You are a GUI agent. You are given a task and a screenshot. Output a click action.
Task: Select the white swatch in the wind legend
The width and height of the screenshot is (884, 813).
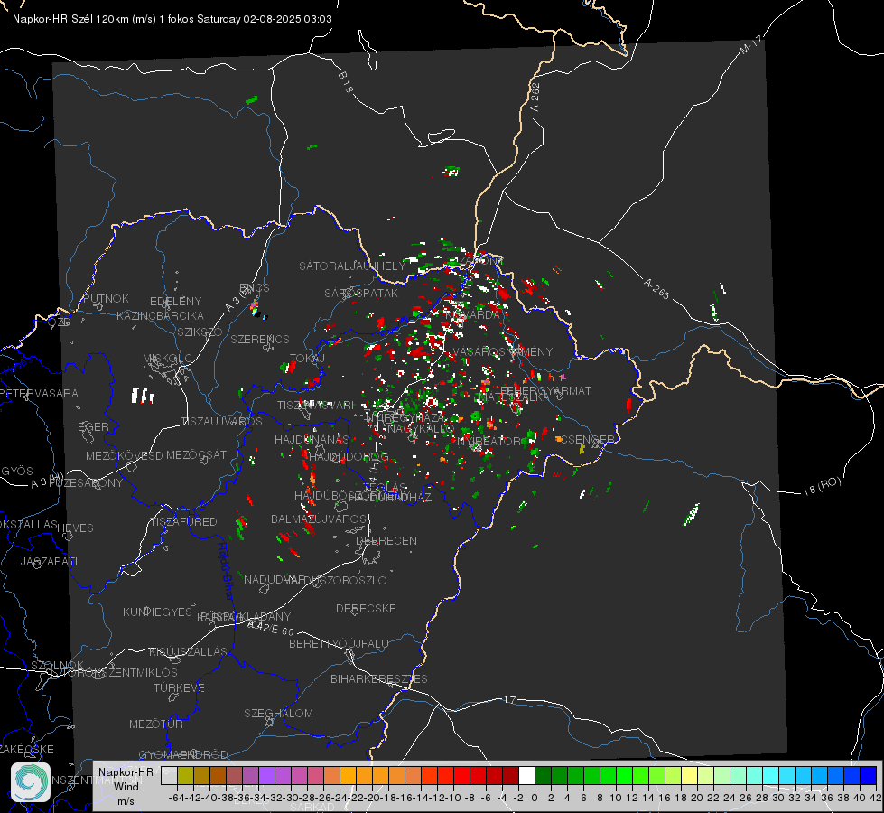[x=526, y=776]
